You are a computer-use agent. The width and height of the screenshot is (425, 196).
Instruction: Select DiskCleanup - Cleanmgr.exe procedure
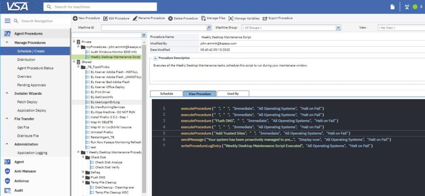click(115, 187)
